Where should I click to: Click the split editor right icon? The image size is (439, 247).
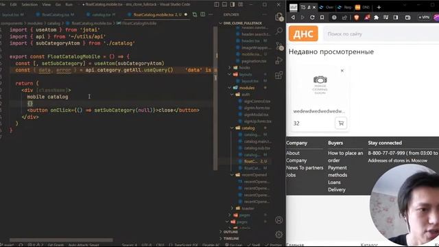click(x=203, y=14)
